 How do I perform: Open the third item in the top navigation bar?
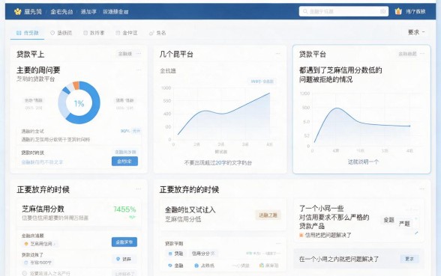coord(88,11)
